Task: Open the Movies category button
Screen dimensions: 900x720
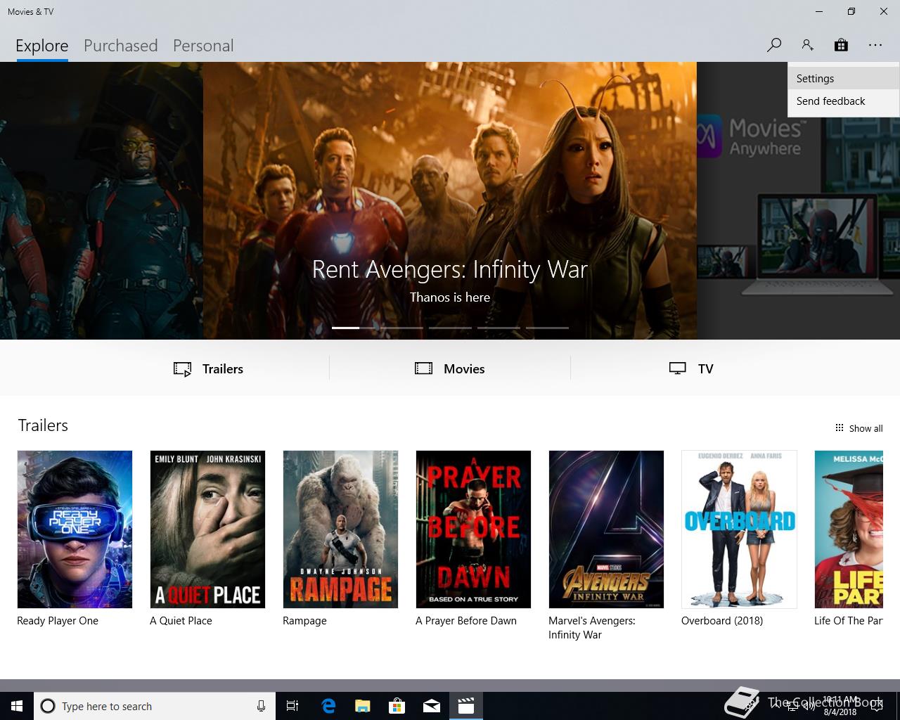Action: [x=450, y=368]
